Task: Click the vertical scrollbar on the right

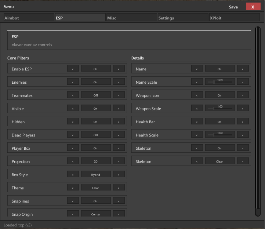Action: pyautogui.click(x=258, y=121)
